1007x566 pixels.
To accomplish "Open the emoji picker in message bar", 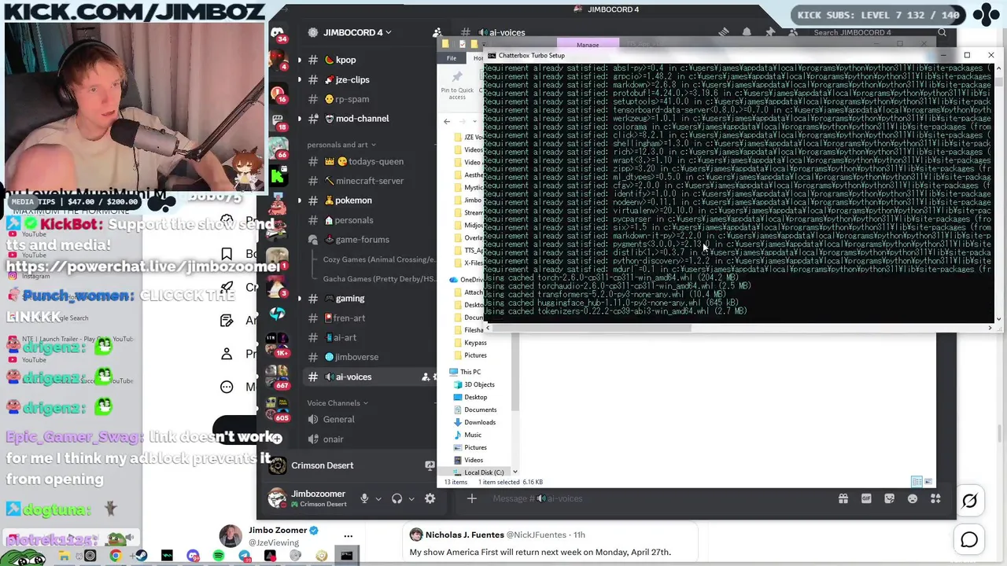I will pyautogui.click(x=913, y=498).
